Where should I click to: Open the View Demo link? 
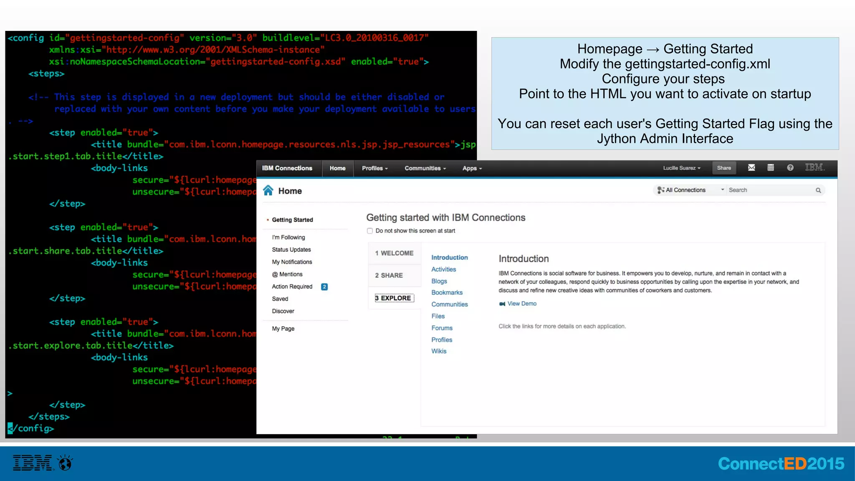click(522, 304)
